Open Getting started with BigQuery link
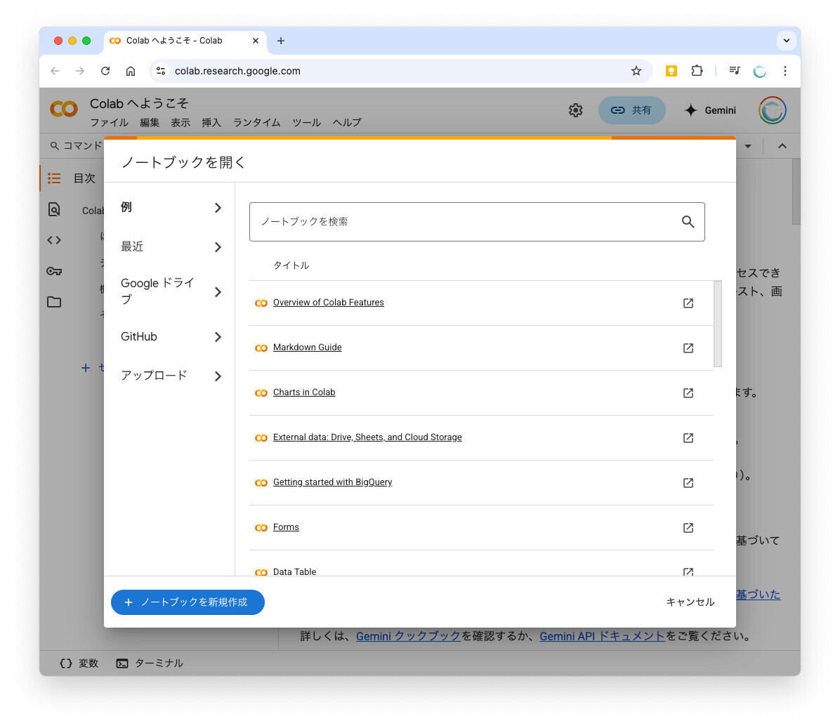 click(333, 482)
